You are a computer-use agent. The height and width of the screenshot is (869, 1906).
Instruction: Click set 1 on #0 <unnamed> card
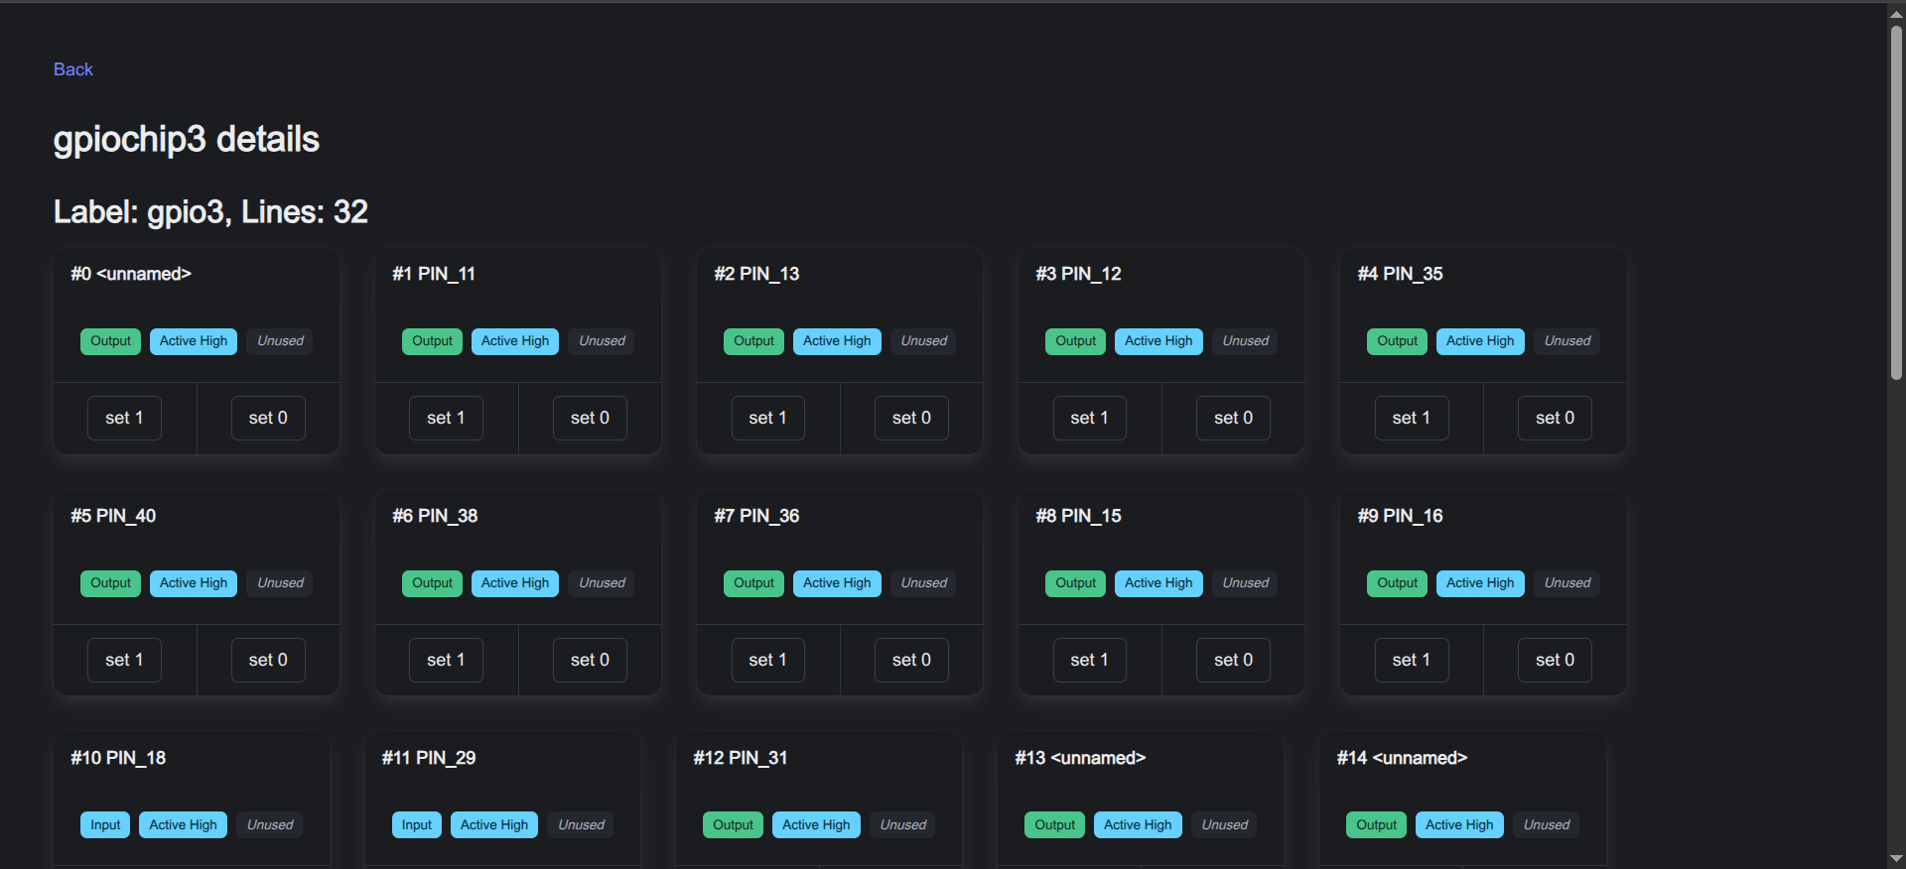124,418
